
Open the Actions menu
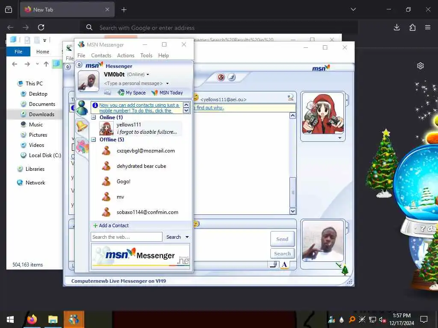coord(126,56)
